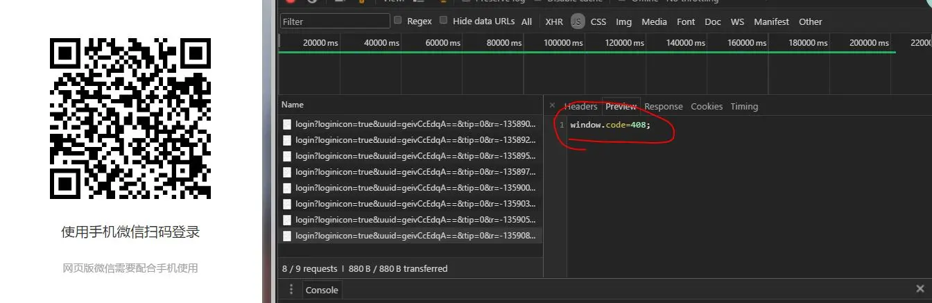Image resolution: width=932 pixels, height=303 pixels.
Task: Click the Name column header
Action: coord(411,105)
